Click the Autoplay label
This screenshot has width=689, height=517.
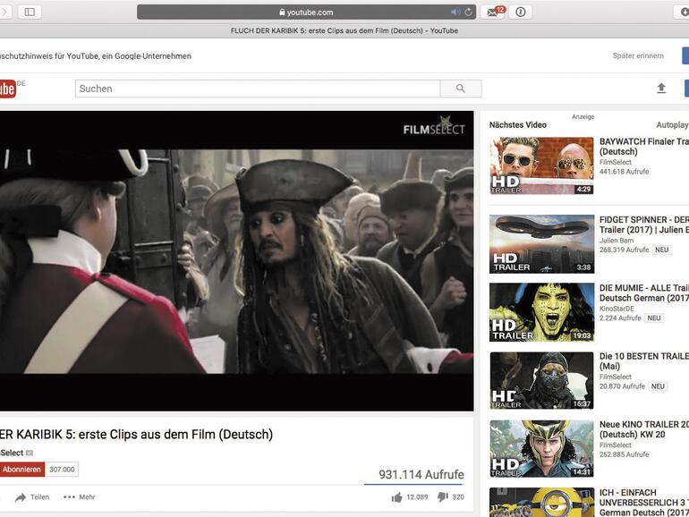pyautogui.click(x=672, y=124)
